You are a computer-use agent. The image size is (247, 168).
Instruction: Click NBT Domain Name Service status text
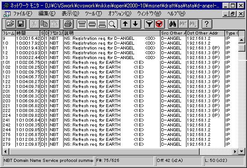48,161
